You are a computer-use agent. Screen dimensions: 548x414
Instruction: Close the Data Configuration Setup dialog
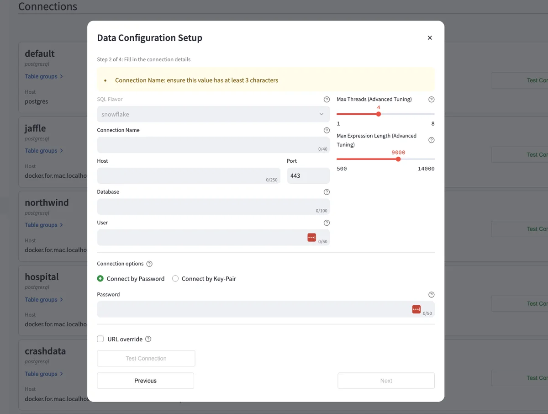click(430, 38)
